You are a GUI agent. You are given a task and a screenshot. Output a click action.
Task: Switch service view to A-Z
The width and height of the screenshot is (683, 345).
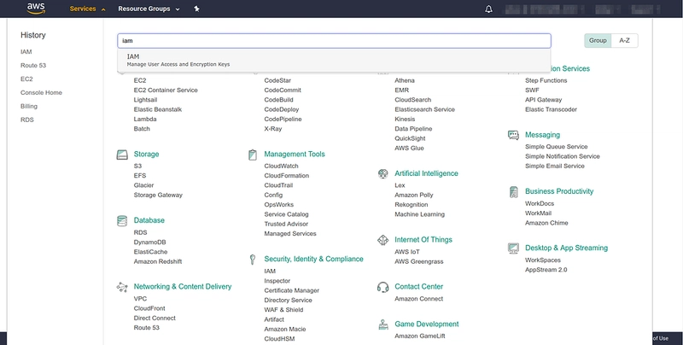click(x=624, y=40)
